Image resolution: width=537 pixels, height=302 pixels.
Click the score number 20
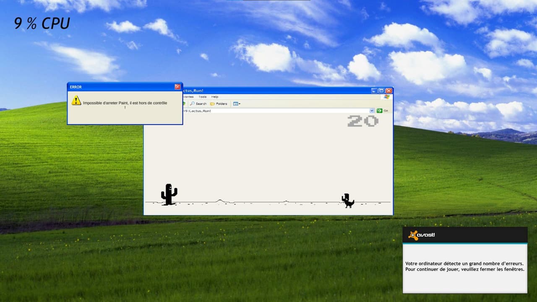point(363,121)
